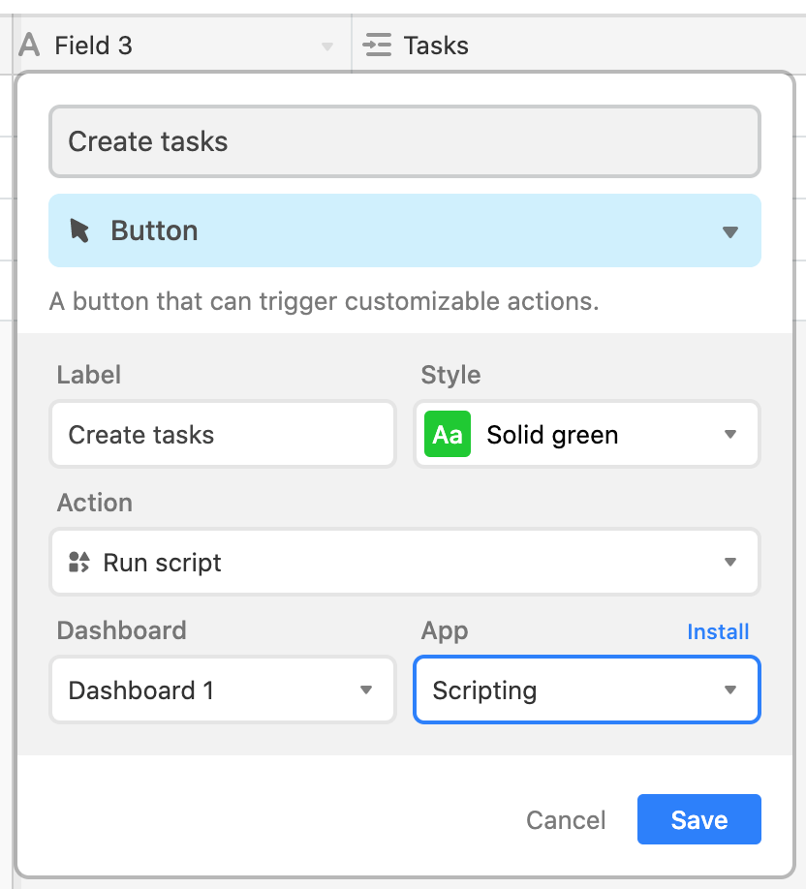Click the field name input Create tasks
Screen dimensions: 806x889
tap(405, 141)
